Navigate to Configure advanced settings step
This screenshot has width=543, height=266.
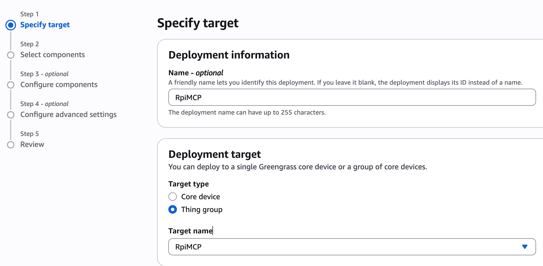[x=68, y=115]
